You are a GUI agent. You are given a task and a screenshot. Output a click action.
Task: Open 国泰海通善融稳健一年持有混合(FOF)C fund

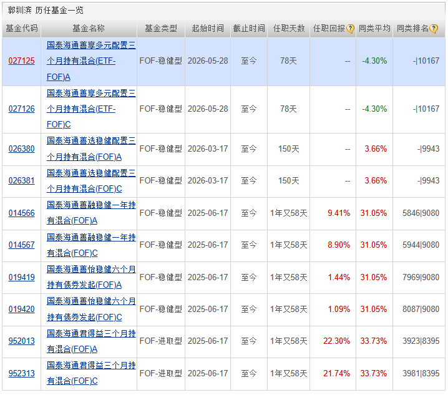tap(91, 245)
